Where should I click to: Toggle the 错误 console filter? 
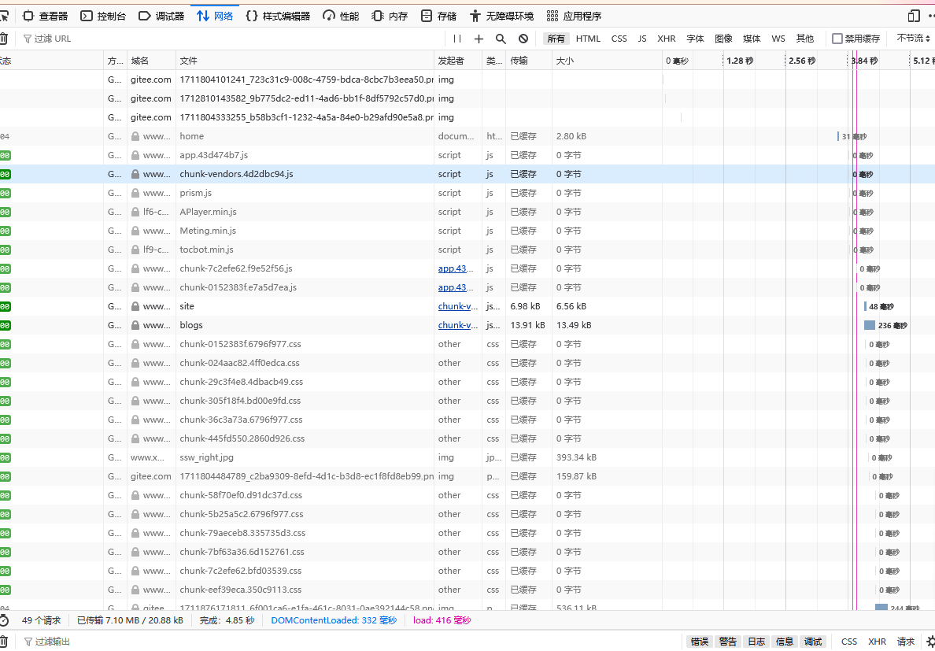pyautogui.click(x=700, y=642)
